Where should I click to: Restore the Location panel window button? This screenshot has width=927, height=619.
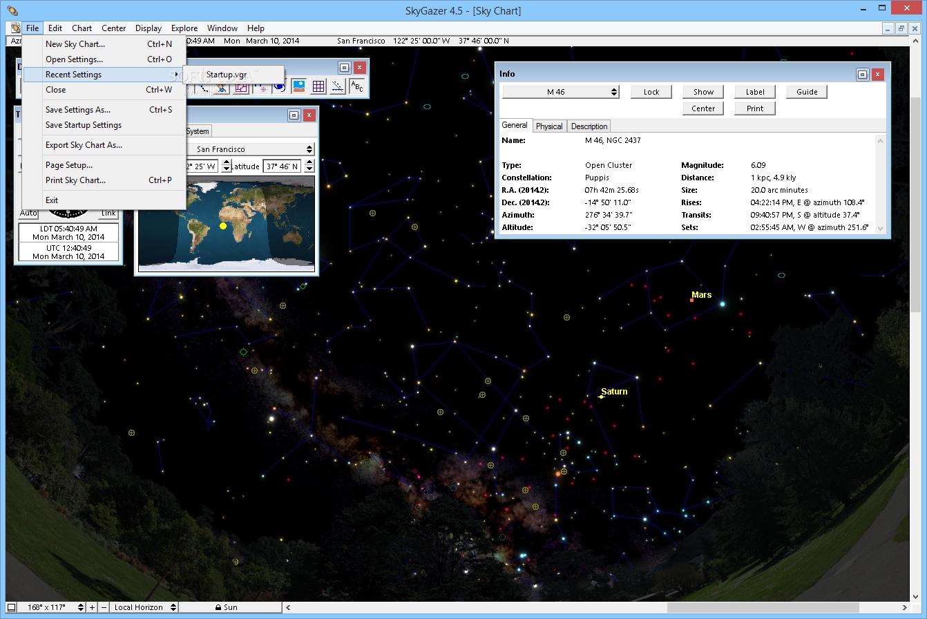pos(294,115)
